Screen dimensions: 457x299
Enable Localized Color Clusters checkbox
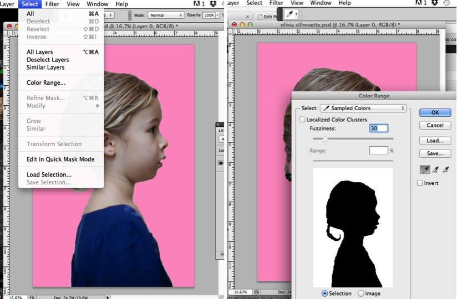pyautogui.click(x=302, y=120)
